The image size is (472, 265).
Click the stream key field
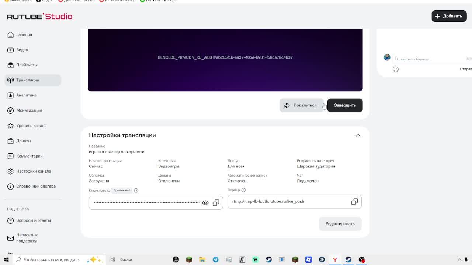[x=156, y=203]
